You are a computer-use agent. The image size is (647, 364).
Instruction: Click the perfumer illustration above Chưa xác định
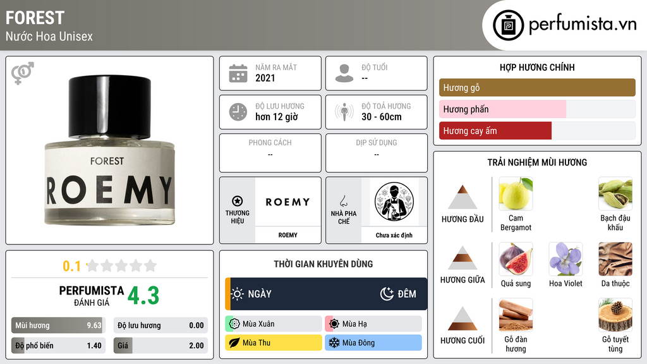pos(394,202)
